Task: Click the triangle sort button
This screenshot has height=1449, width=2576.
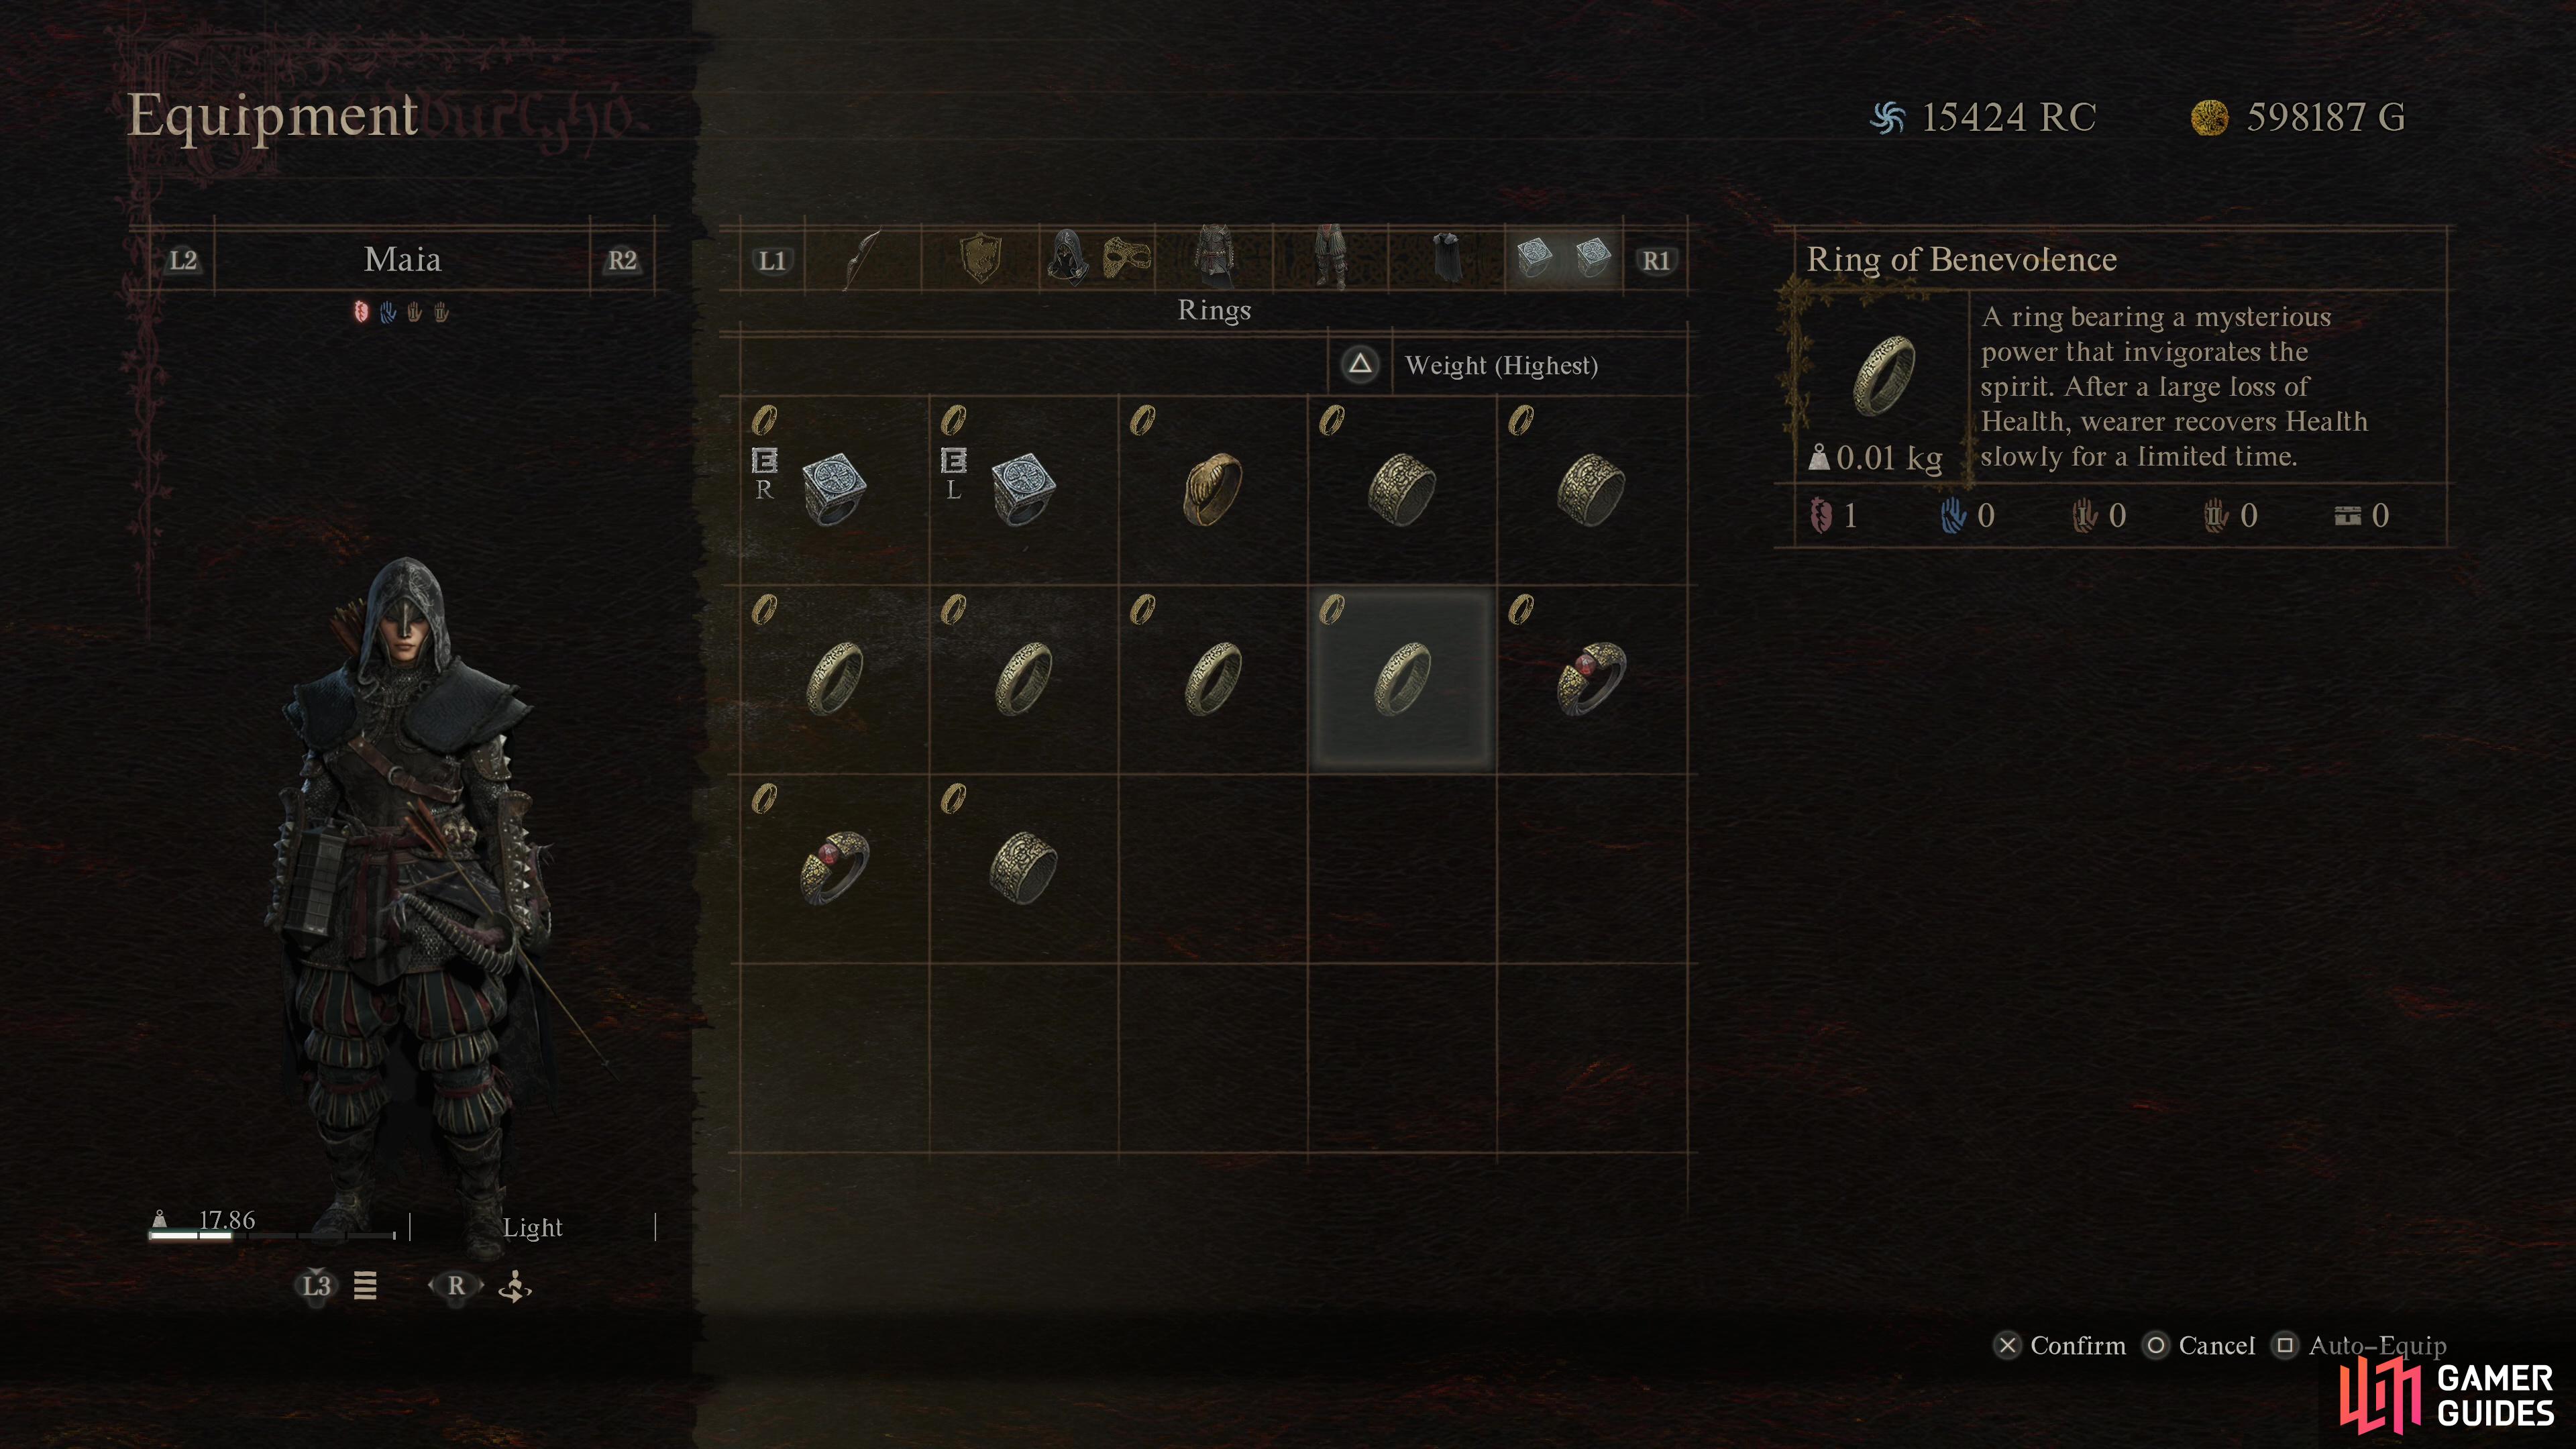Action: pos(1360,364)
